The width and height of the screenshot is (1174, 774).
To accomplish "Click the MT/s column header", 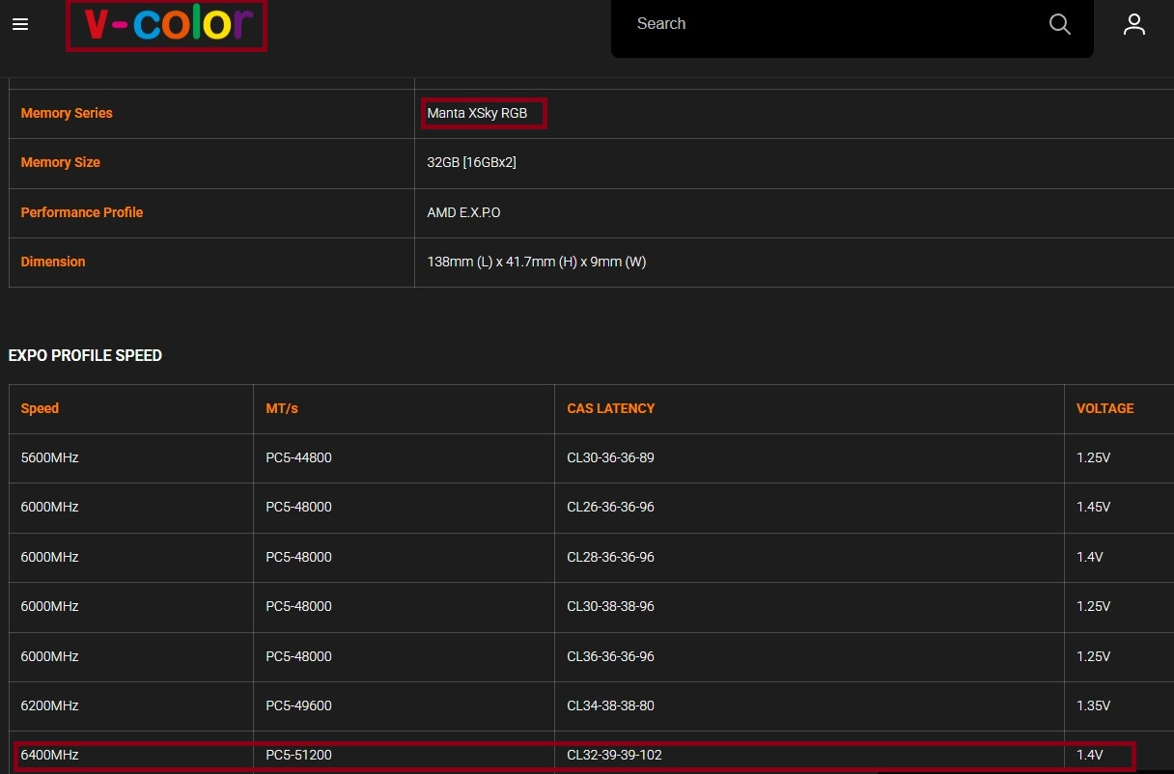I will tap(282, 408).
